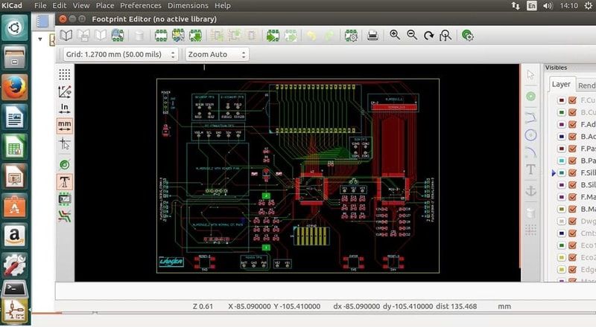Open the View menu

pos(81,6)
